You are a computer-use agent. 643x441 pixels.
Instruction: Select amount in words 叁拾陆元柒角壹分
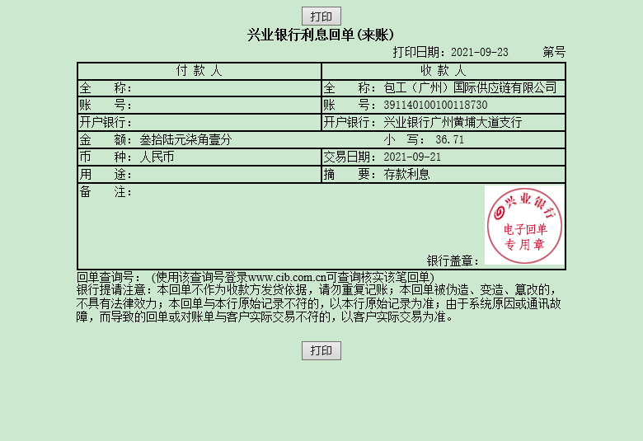point(185,140)
